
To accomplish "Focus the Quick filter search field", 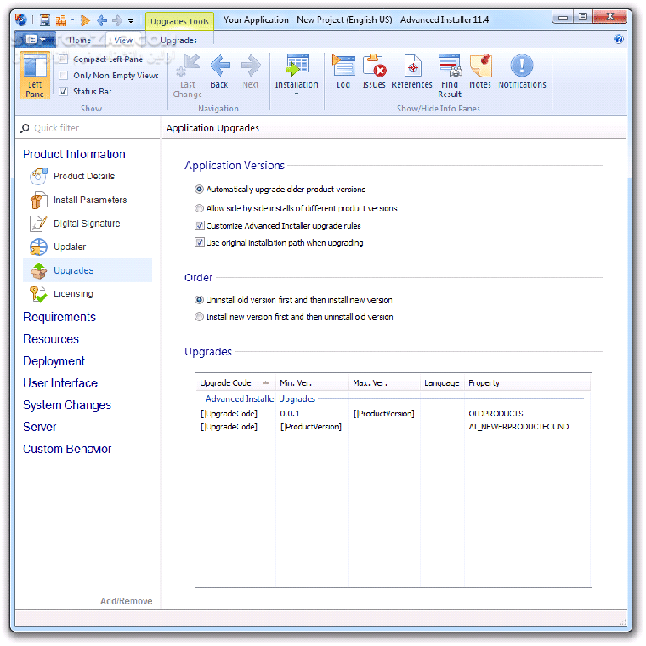I will click(x=88, y=128).
